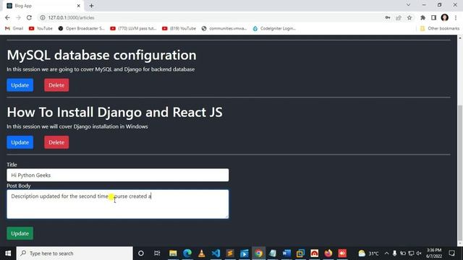This screenshot has height=260, width=463.
Task: Update the How To Install Django article
Action: click(x=20, y=142)
